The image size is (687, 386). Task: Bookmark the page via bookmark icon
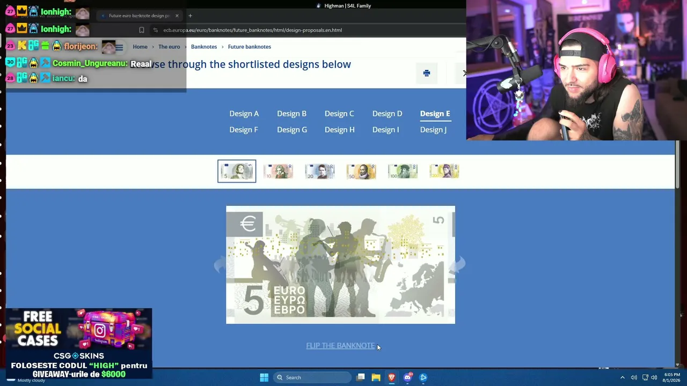click(x=142, y=30)
